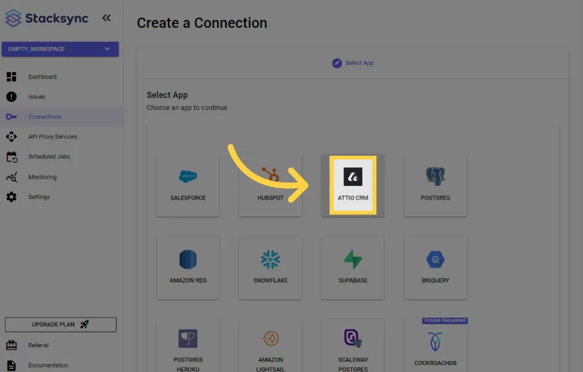
Task: Click the Dashboard grid icon
Action: (x=12, y=77)
